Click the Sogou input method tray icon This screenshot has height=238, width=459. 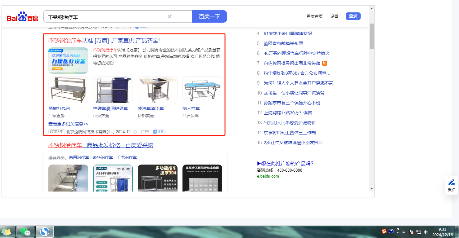[x=384, y=231]
